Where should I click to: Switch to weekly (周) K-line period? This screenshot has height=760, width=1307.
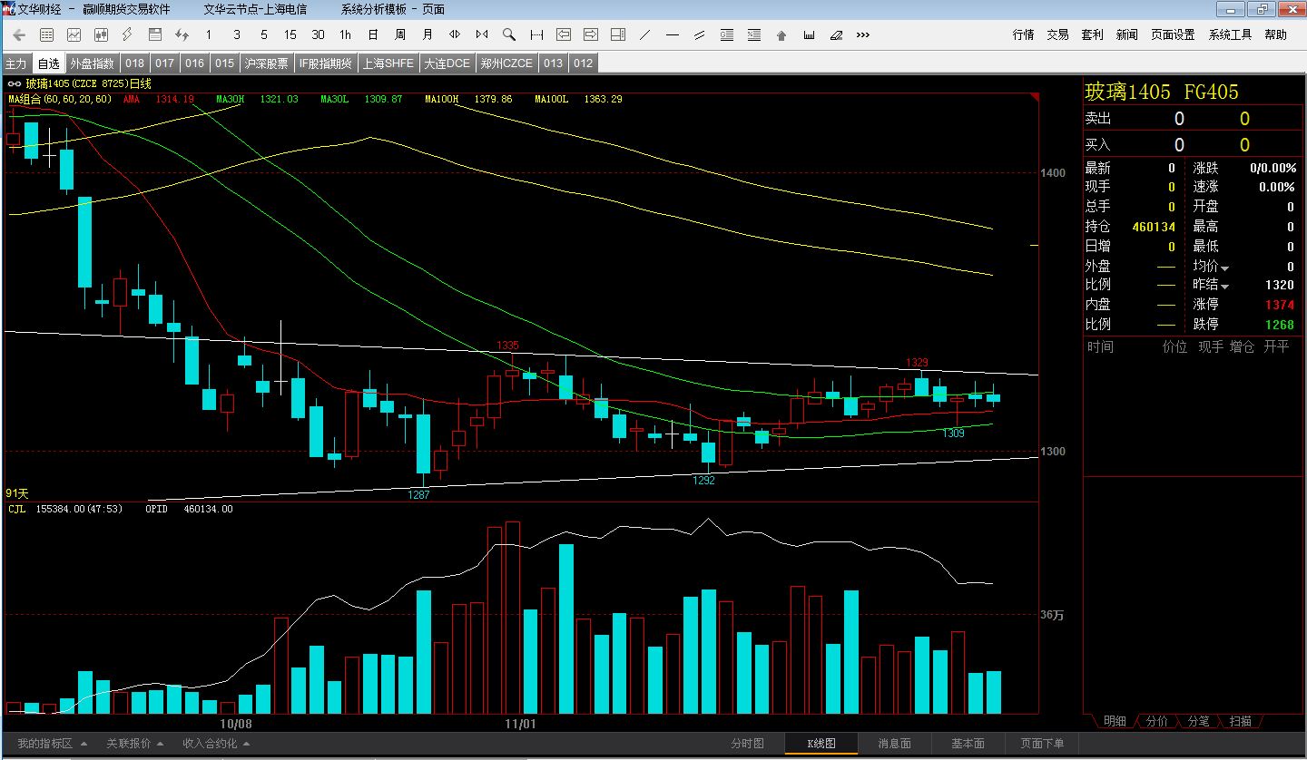[x=400, y=34]
